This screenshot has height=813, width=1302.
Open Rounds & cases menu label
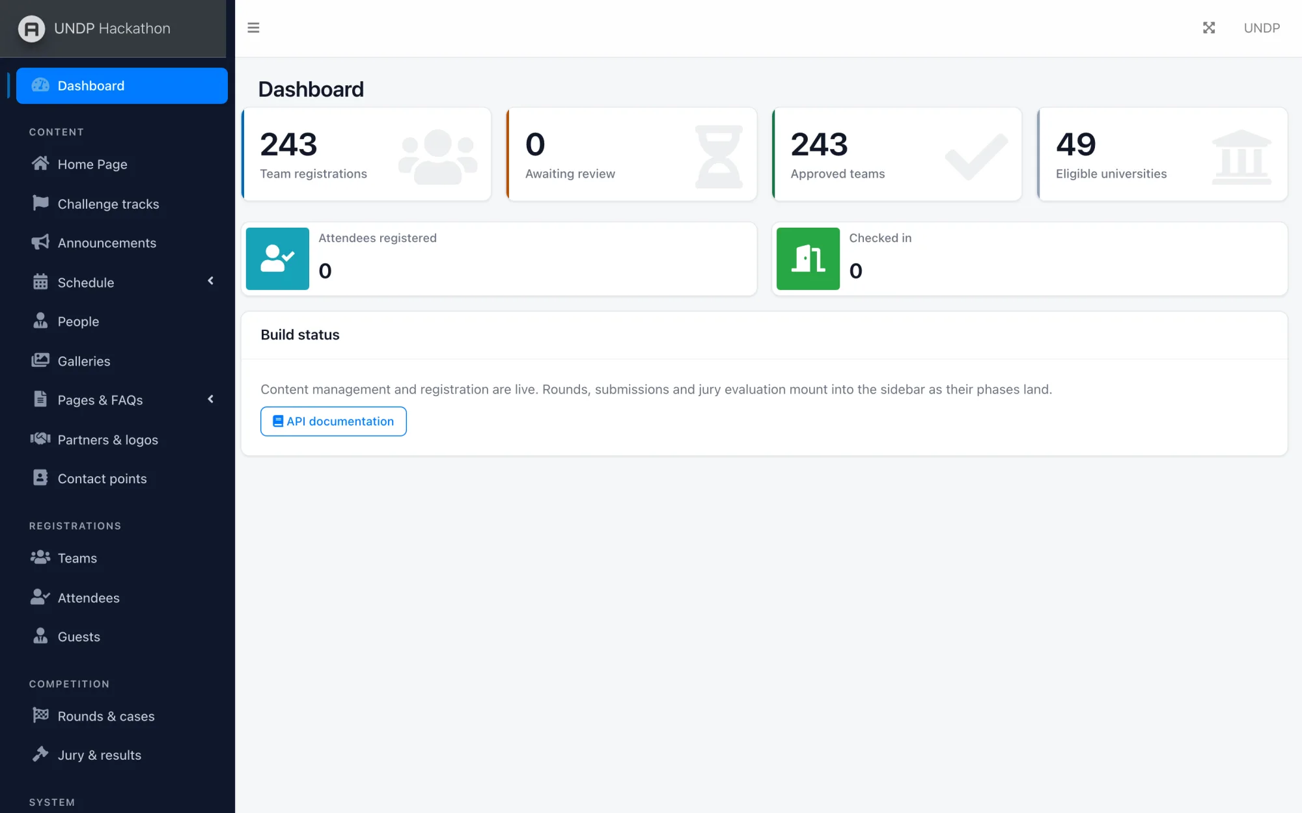[106, 717]
